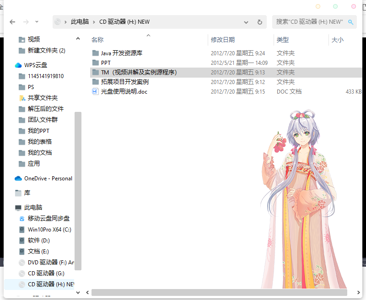Open 我的表格 in the sidebar

tap(40, 142)
